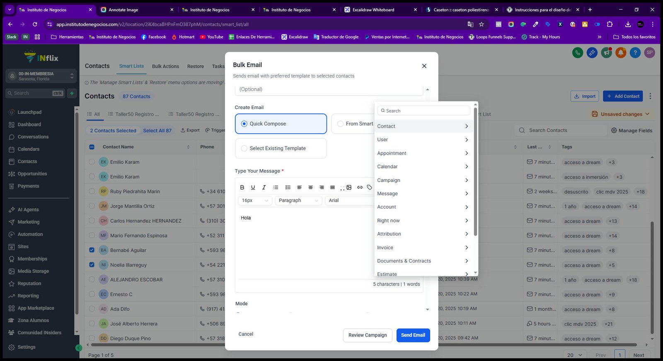Insert an image into the email
This screenshot has height=361, width=663.
(349, 188)
